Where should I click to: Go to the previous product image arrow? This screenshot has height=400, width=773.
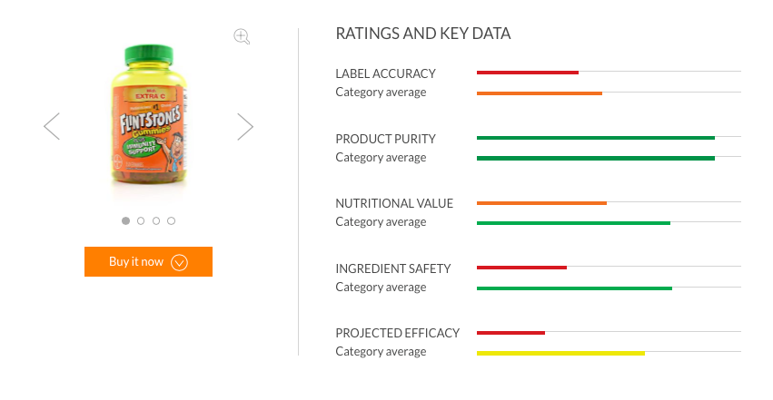[52, 126]
